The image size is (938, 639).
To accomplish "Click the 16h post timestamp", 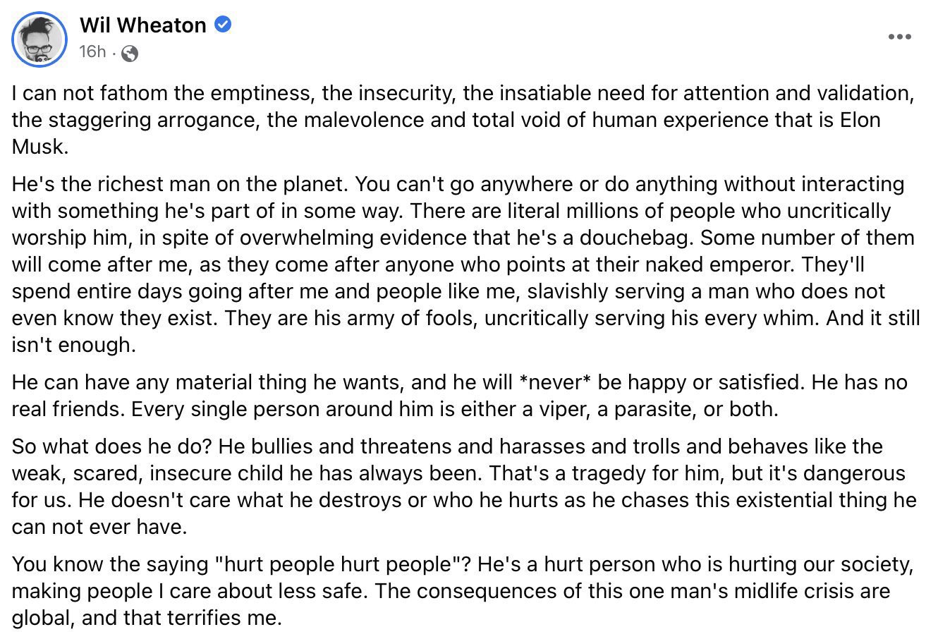I will click(x=92, y=52).
